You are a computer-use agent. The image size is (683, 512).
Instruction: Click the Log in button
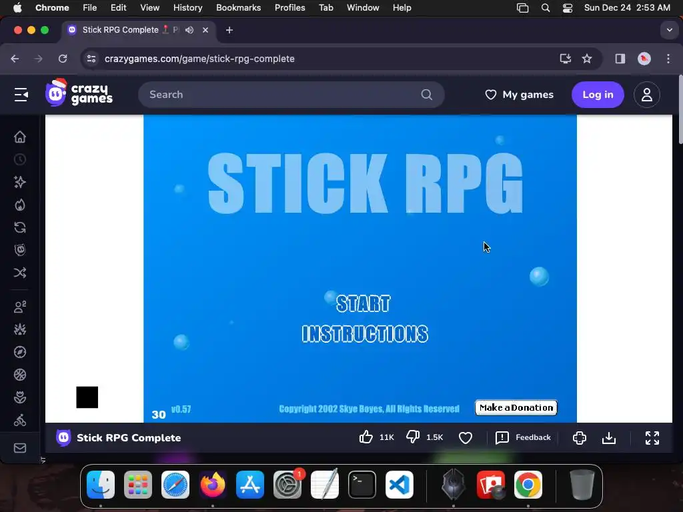tap(598, 95)
